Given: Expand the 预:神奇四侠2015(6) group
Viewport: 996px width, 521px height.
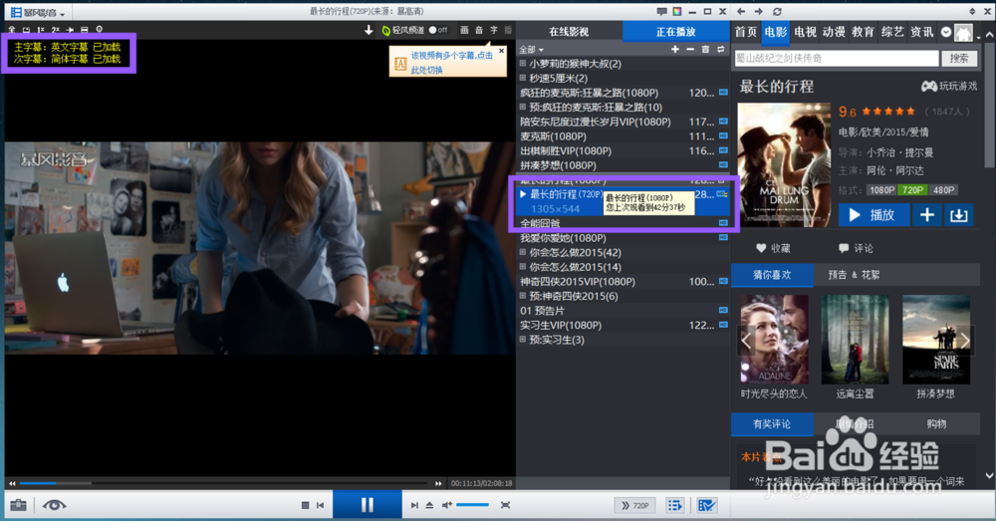Looking at the screenshot, I should point(523,296).
